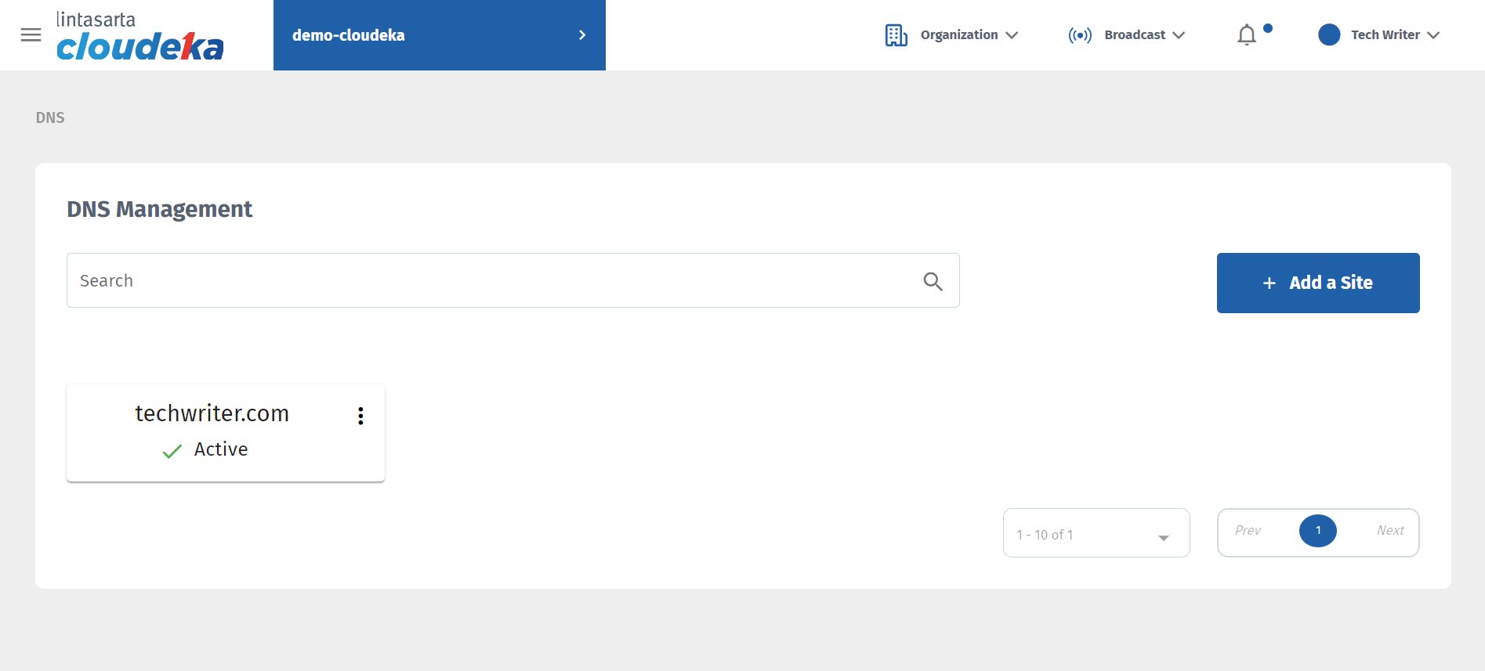Open the Tech Writer user dropdown
Image resolution: width=1485 pixels, height=671 pixels.
(1395, 35)
